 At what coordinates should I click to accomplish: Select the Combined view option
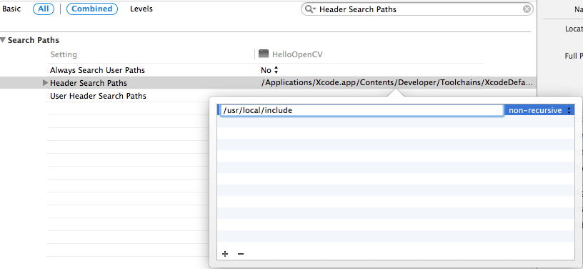pyautogui.click(x=92, y=9)
